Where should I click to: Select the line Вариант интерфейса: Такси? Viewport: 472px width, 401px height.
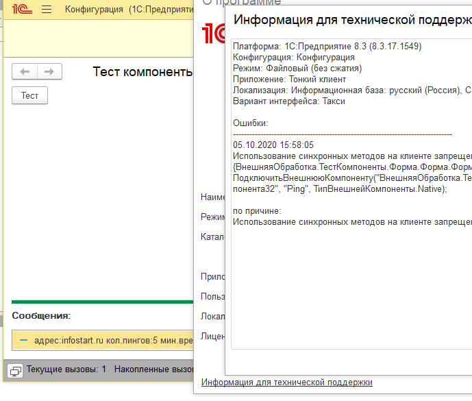pos(289,101)
